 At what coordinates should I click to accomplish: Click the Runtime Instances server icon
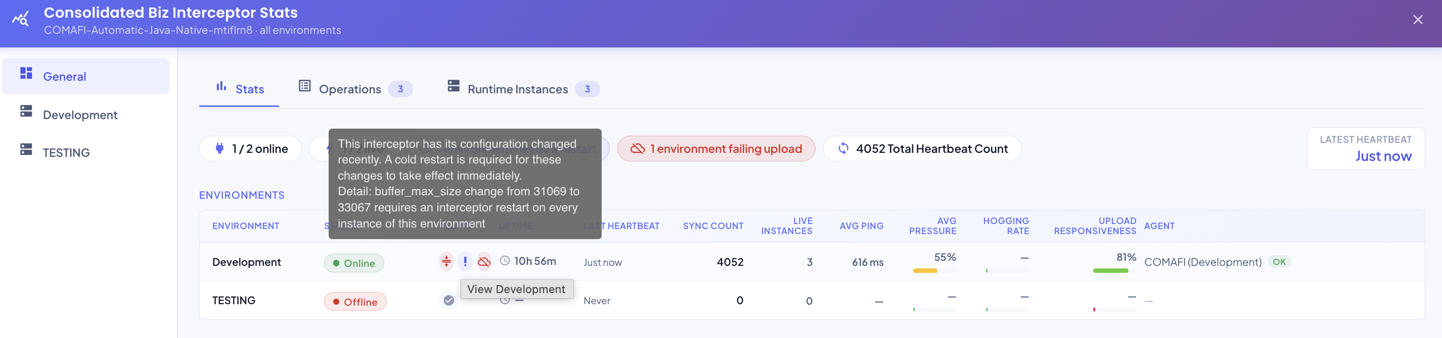tap(454, 85)
